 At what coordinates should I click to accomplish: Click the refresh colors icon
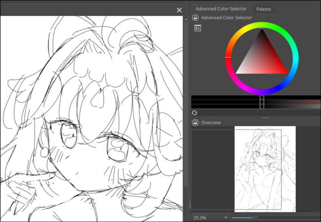194,113
